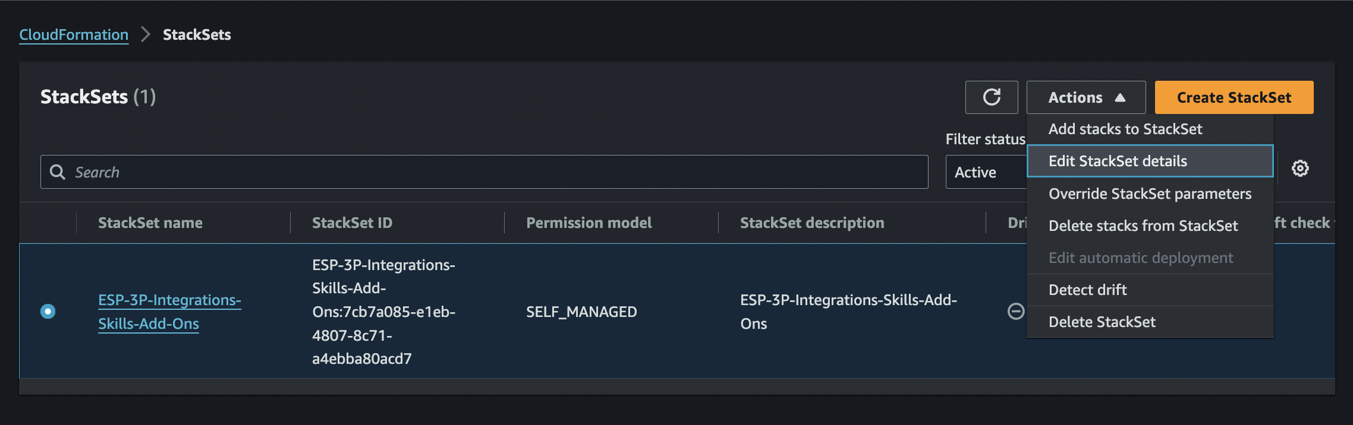Open ESP-3P-Integrations-Skills-Add-Ons StackSet link
1353x425 pixels.
[x=169, y=312]
